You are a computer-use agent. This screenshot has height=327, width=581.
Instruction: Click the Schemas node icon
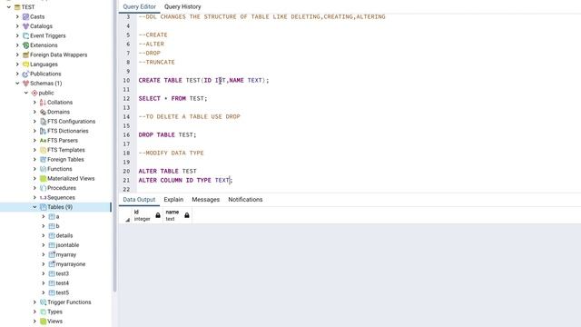25,84
